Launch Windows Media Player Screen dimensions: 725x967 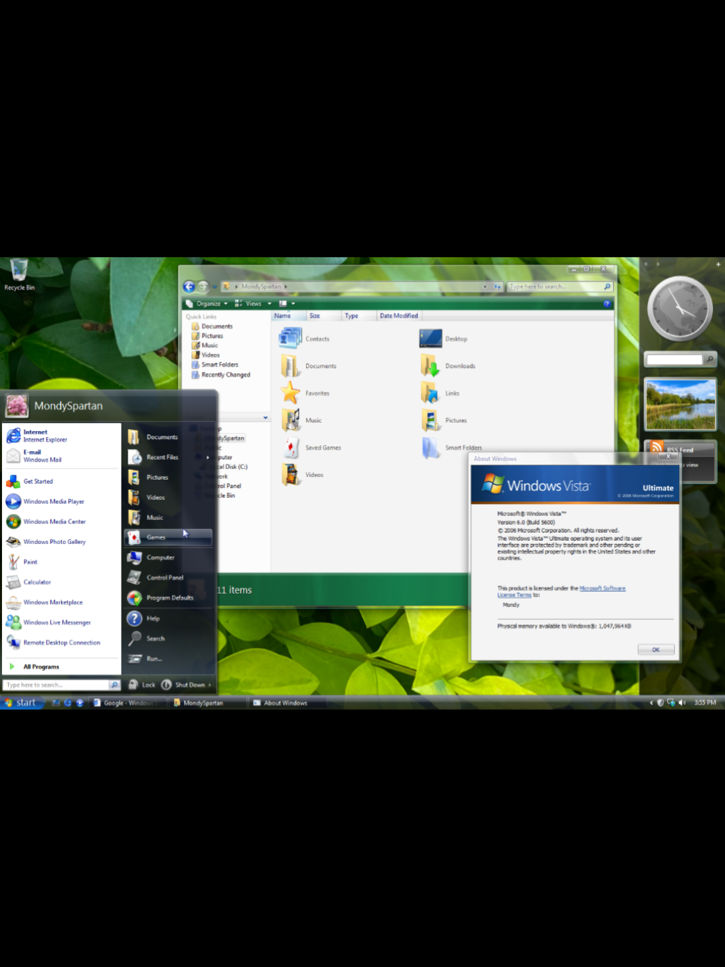pyautogui.click(x=62, y=501)
